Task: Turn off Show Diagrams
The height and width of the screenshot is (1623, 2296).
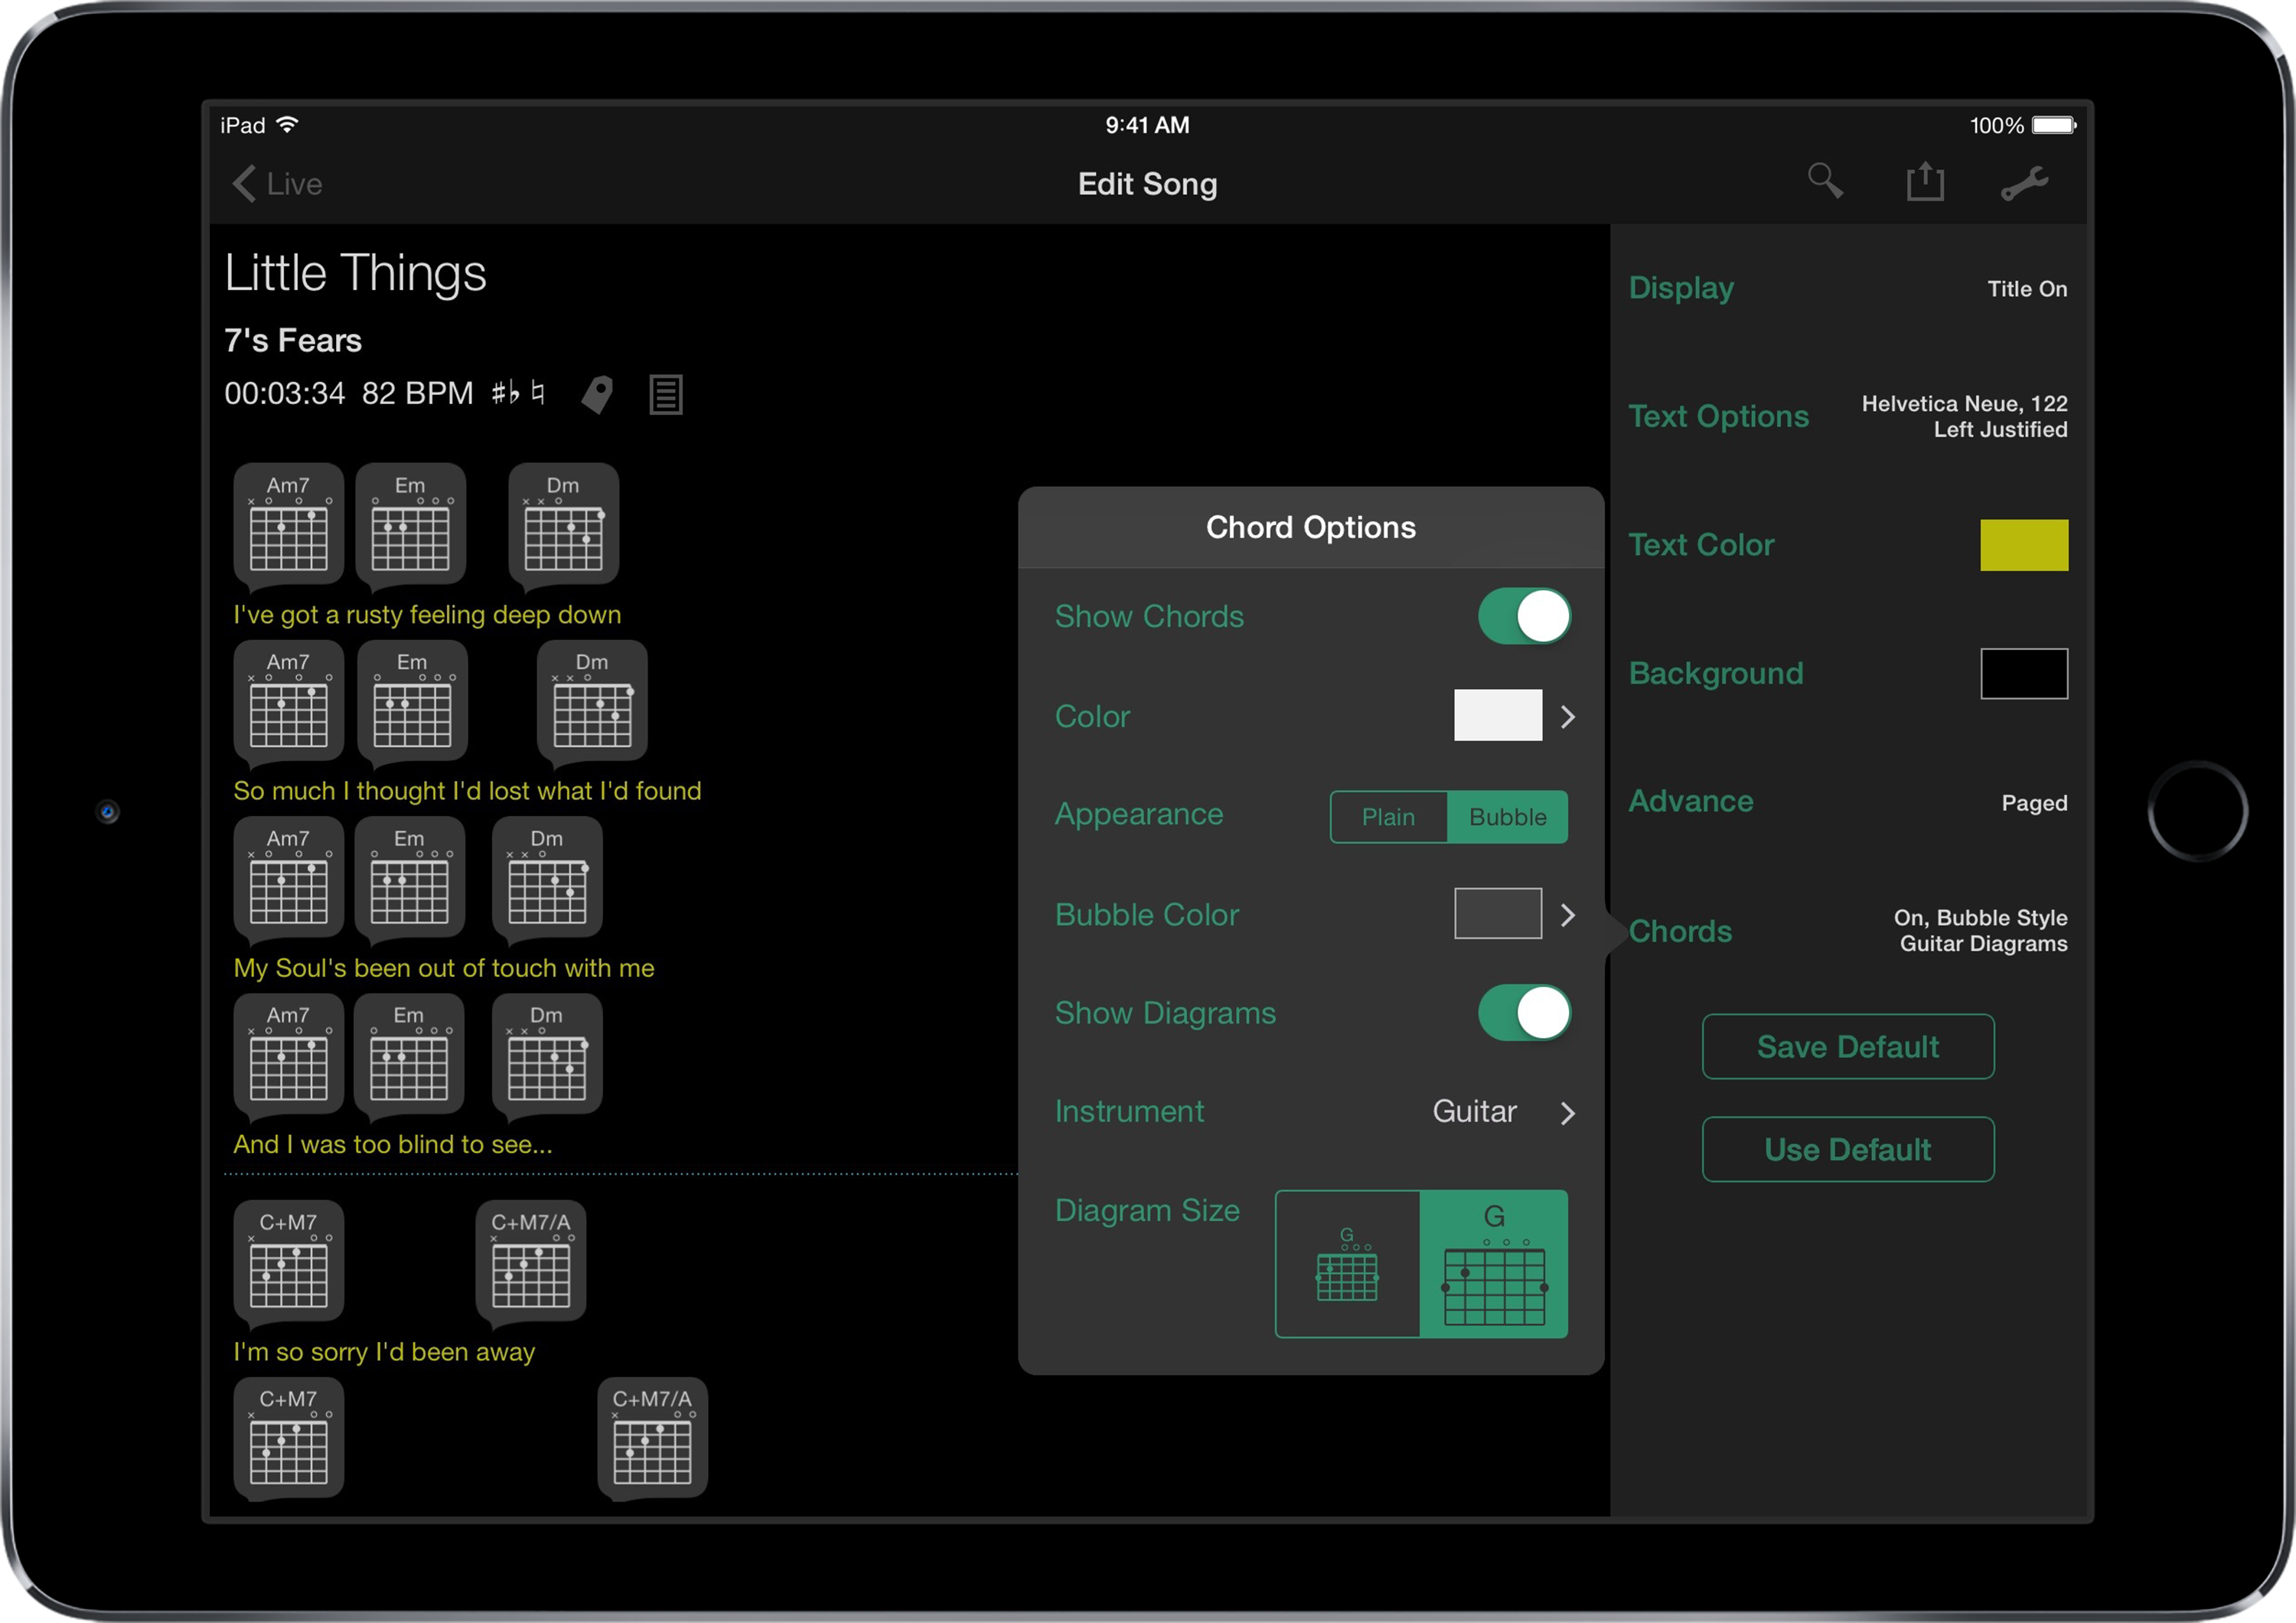Action: pos(1523,1012)
